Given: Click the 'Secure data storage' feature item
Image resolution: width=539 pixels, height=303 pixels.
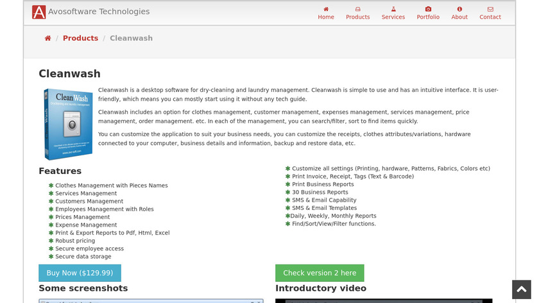Looking at the screenshot, I should tap(83, 257).
